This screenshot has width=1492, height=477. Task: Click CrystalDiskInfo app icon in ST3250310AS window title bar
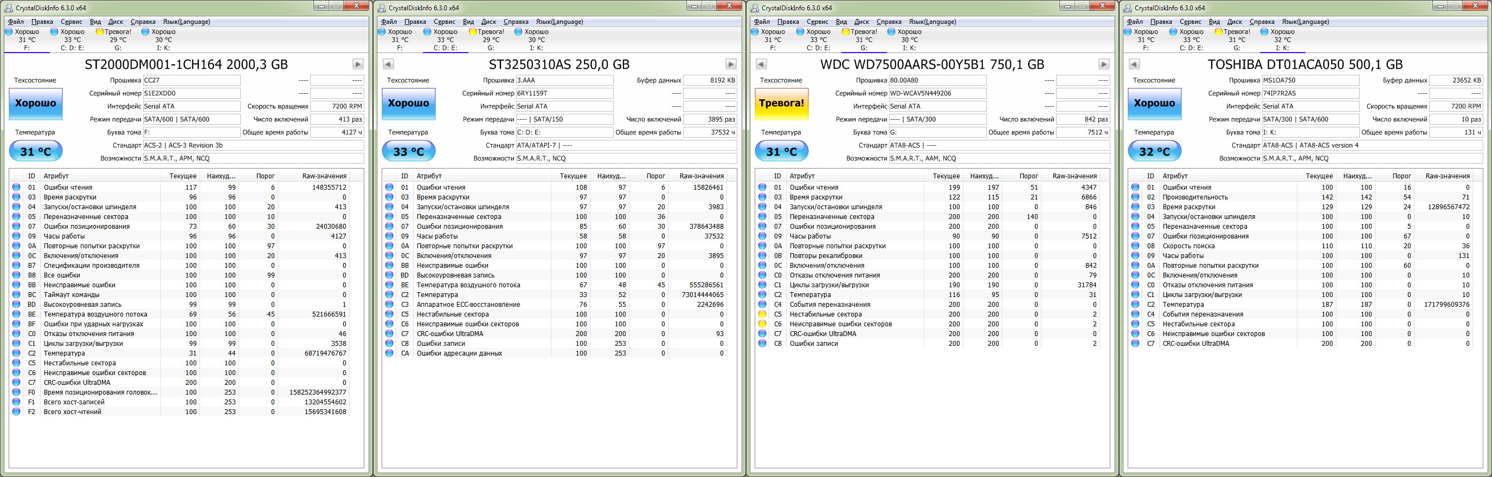click(382, 8)
